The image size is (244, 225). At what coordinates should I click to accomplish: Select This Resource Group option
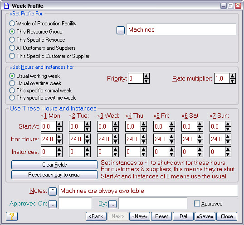pos(36,32)
